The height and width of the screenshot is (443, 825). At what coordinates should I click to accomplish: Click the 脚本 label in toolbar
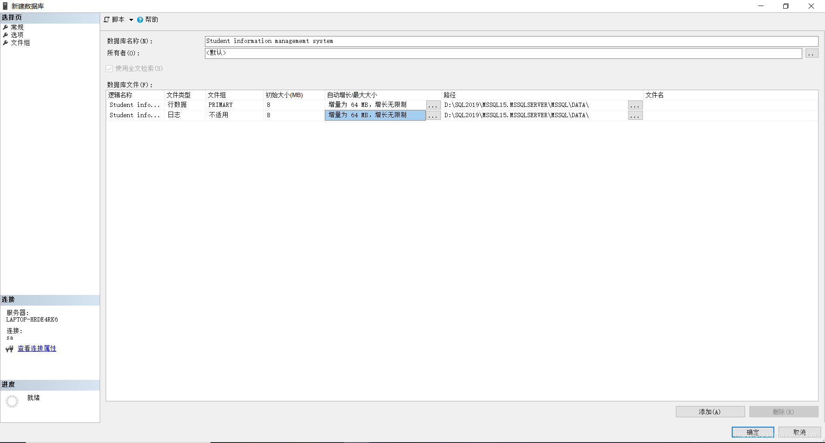coord(118,20)
